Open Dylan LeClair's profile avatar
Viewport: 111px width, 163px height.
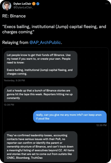(x=7, y=6)
